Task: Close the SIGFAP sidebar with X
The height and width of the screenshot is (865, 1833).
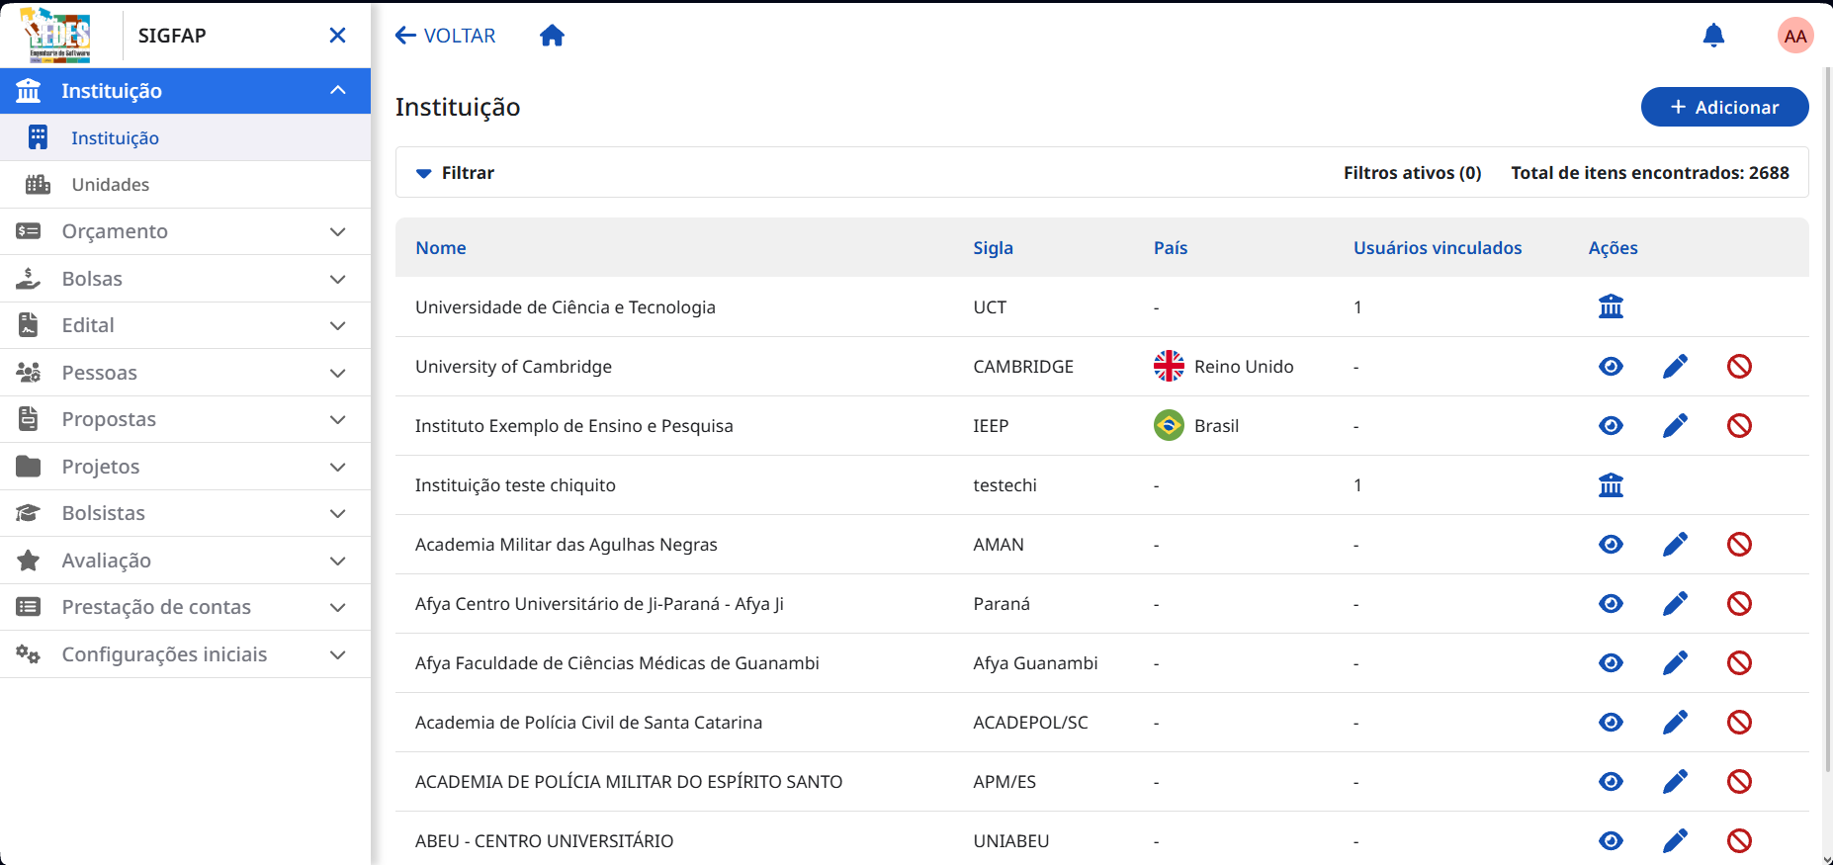Action: 337,36
